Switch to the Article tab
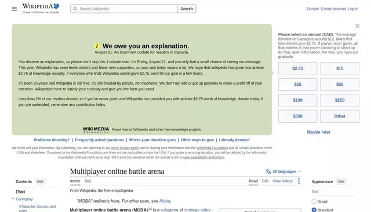This screenshot has width=371, height=212. pos(75,181)
